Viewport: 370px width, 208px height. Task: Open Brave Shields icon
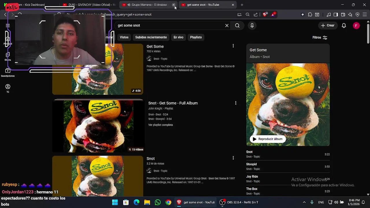(x=265, y=14)
